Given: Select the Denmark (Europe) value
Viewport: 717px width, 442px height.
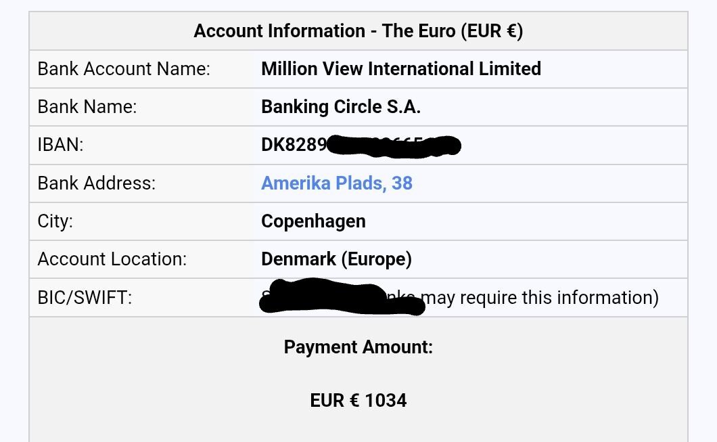Looking at the screenshot, I should pos(336,259).
